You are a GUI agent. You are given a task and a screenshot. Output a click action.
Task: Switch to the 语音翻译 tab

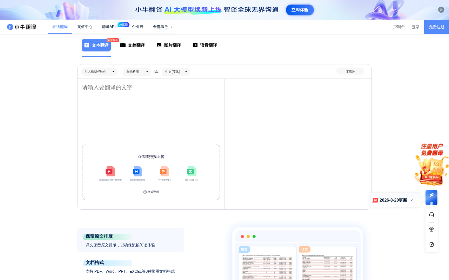205,45
